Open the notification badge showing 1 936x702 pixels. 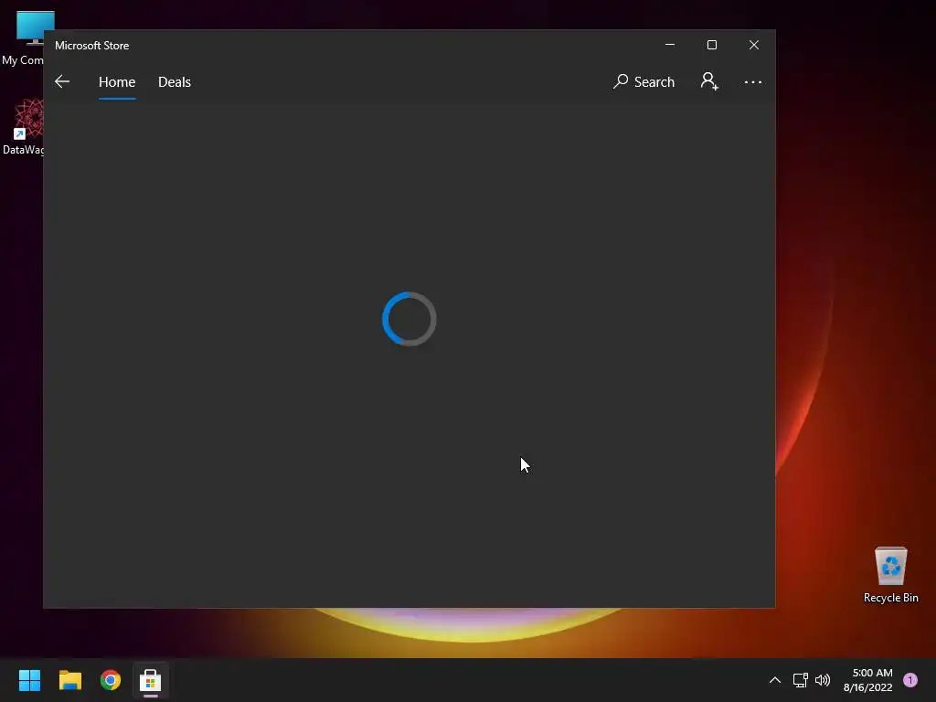[910, 680]
